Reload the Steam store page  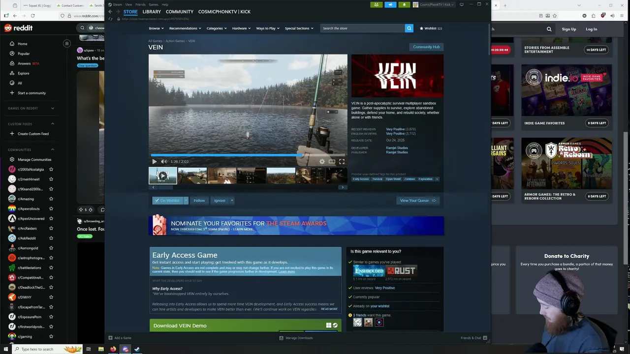111,19
